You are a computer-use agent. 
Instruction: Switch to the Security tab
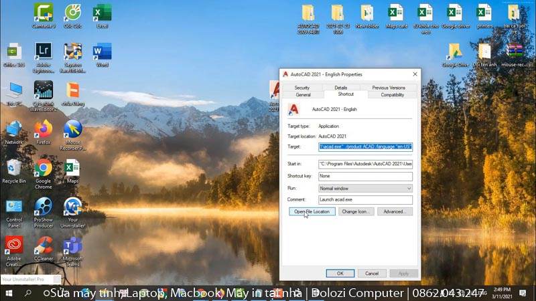(x=302, y=88)
